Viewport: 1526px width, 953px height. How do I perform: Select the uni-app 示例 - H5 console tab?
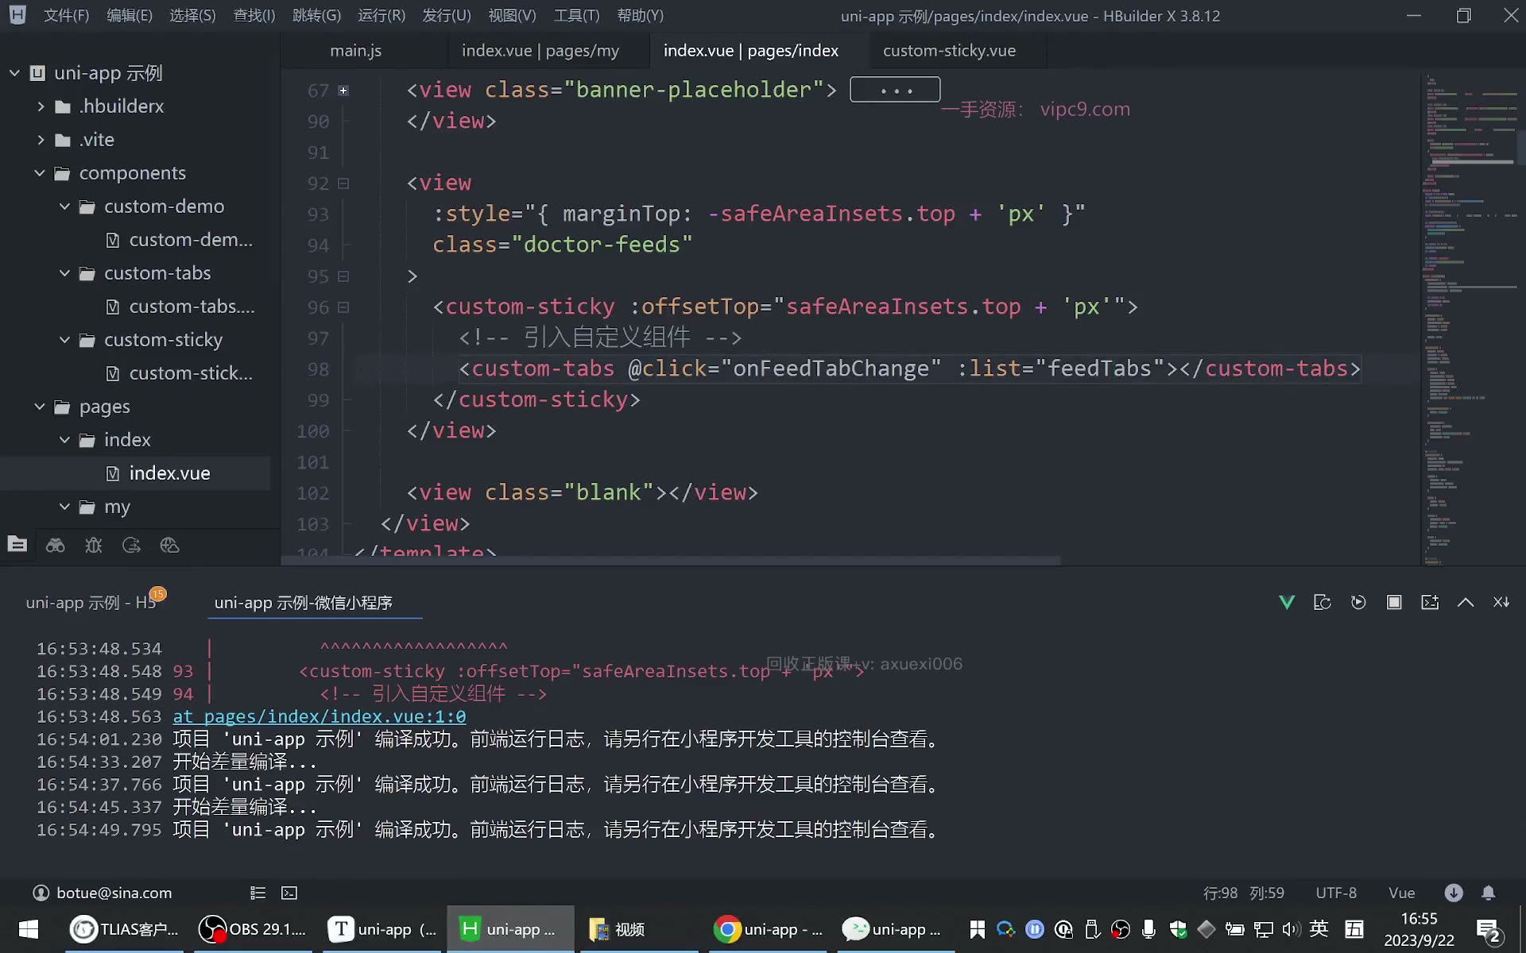(x=91, y=603)
